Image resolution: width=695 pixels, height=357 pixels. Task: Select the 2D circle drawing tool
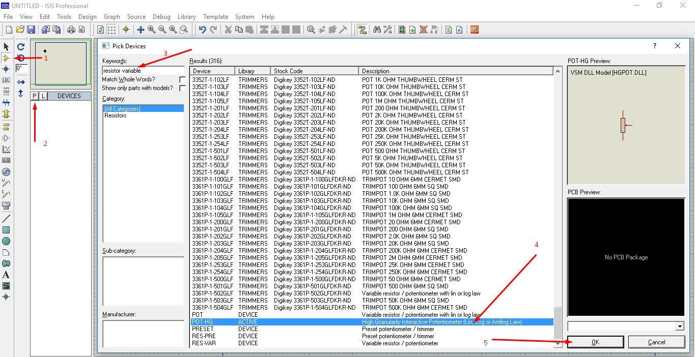(6, 241)
